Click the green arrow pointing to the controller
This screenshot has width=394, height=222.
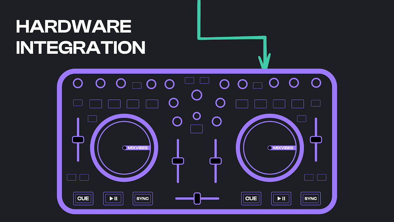pos(264,62)
